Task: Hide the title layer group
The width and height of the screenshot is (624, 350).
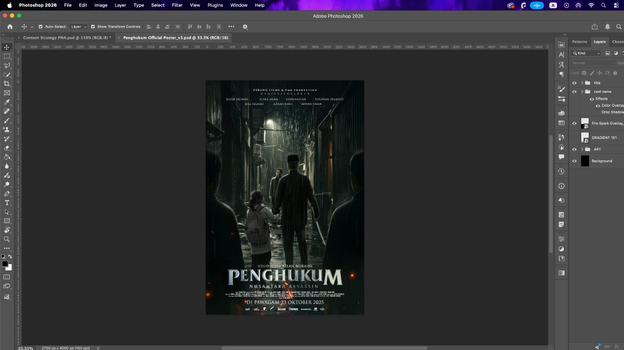Action: pos(574,83)
